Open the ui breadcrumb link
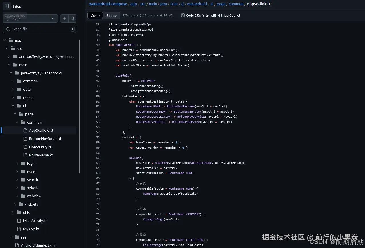Screen dimensions: 365x248 tap(212, 4)
